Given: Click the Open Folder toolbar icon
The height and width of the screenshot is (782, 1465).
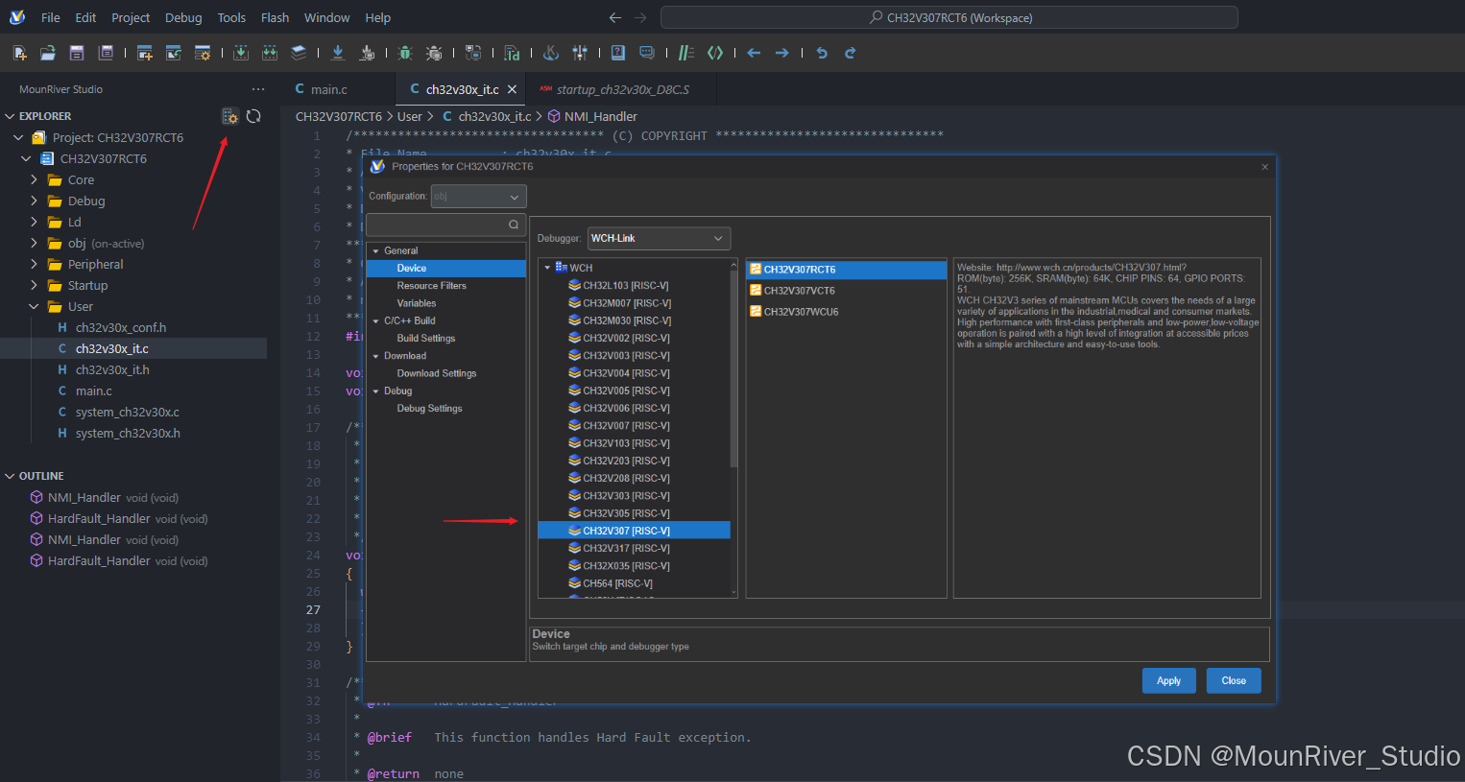Looking at the screenshot, I should tap(48, 53).
